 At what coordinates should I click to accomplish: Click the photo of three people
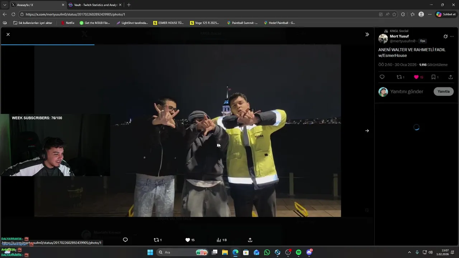click(x=188, y=130)
